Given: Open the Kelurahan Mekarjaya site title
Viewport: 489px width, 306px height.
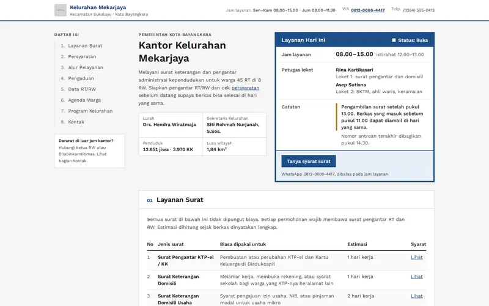Looking at the screenshot, I should [x=98, y=7].
